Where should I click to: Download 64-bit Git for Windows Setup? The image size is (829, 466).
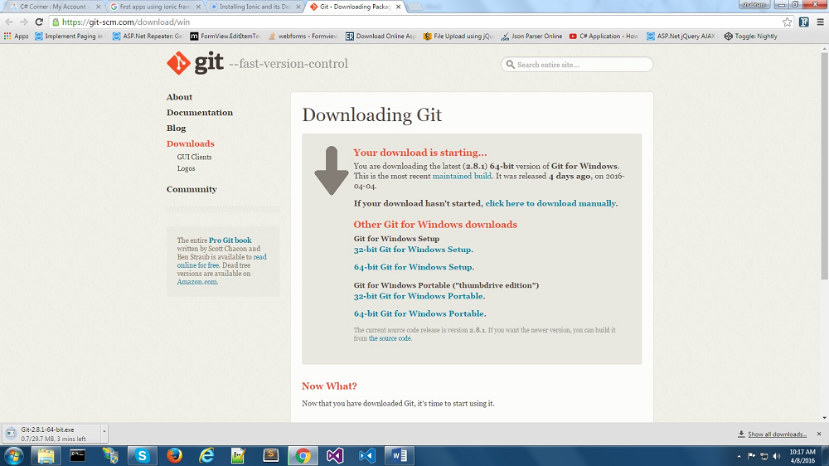coord(413,267)
